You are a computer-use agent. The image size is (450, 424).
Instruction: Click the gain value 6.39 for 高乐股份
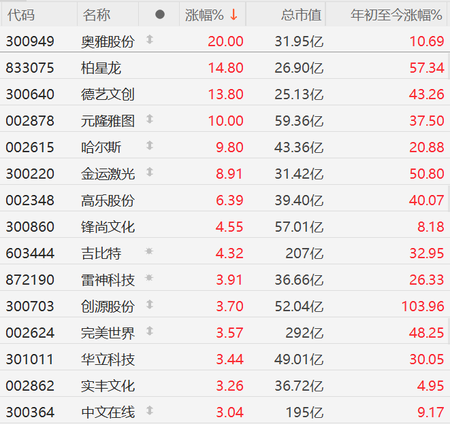click(229, 200)
